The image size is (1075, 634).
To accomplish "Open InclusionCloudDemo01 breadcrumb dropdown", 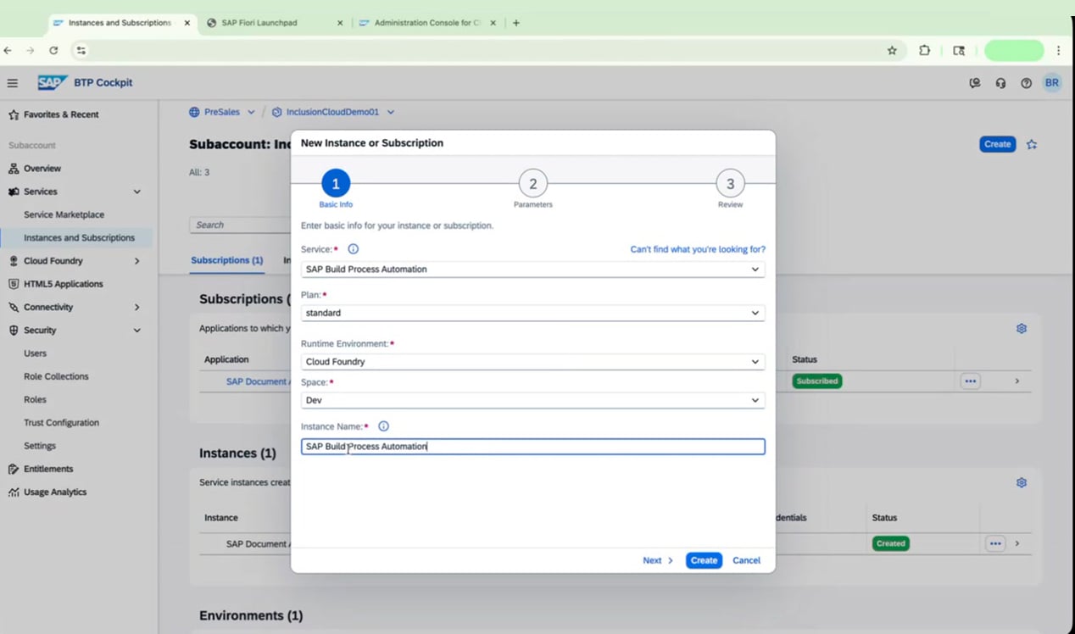I will click(390, 112).
